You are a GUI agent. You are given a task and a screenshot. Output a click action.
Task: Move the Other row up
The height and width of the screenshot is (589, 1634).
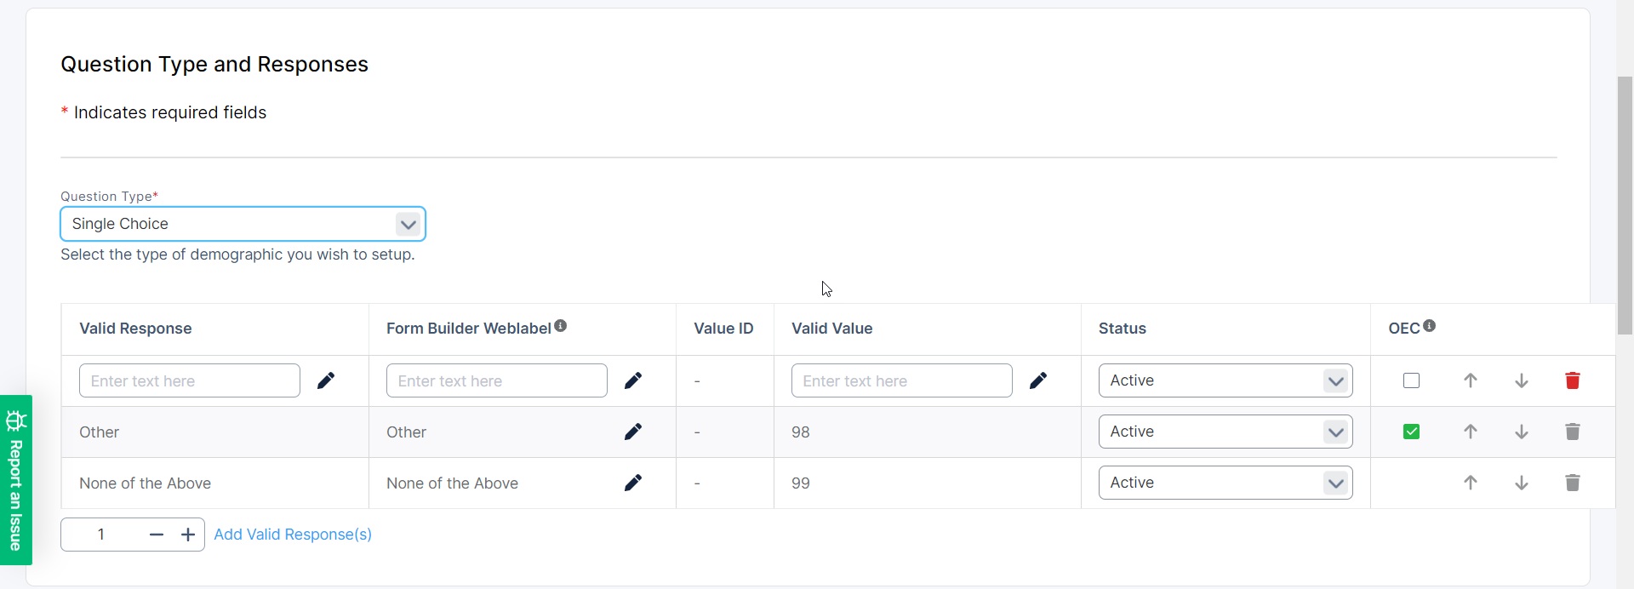1470,432
